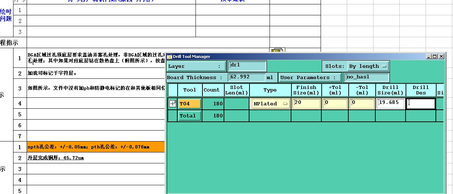Click the +Tol input field
This screenshot has height=194, width=453.
click(335, 104)
